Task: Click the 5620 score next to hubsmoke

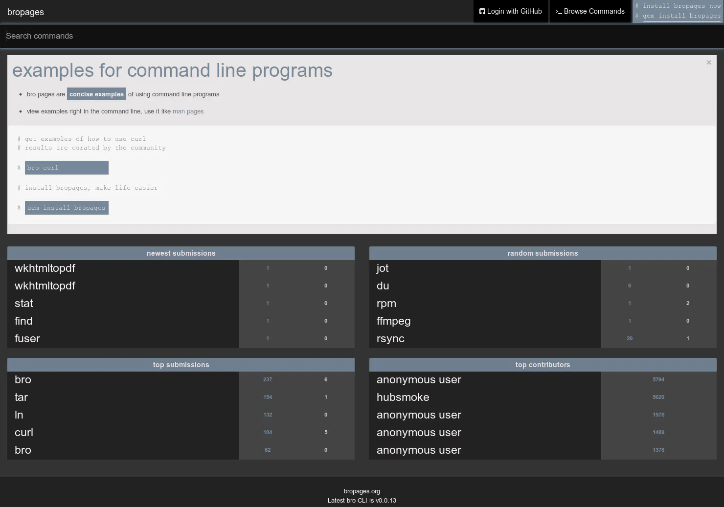Action: tap(658, 397)
